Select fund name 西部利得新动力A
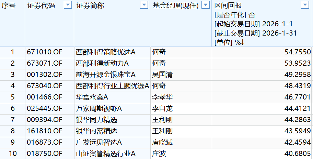The image size is (313, 159). (102, 63)
